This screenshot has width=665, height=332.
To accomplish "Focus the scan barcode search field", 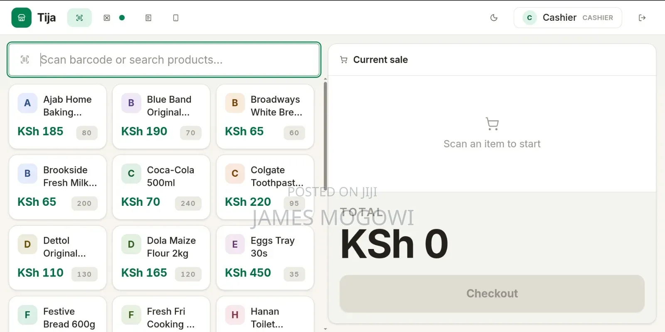I will point(164,60).
